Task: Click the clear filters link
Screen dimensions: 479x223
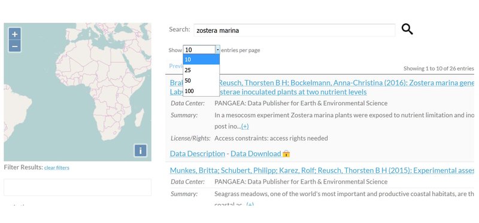Action: [x=56, y=167]
